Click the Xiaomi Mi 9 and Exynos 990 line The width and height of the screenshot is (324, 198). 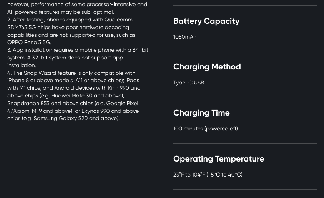click(x=73, y=111)
